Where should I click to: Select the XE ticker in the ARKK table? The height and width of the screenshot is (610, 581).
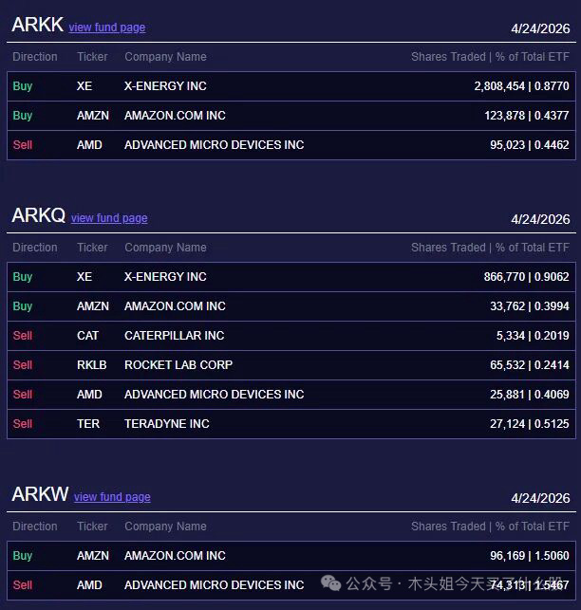84,86
